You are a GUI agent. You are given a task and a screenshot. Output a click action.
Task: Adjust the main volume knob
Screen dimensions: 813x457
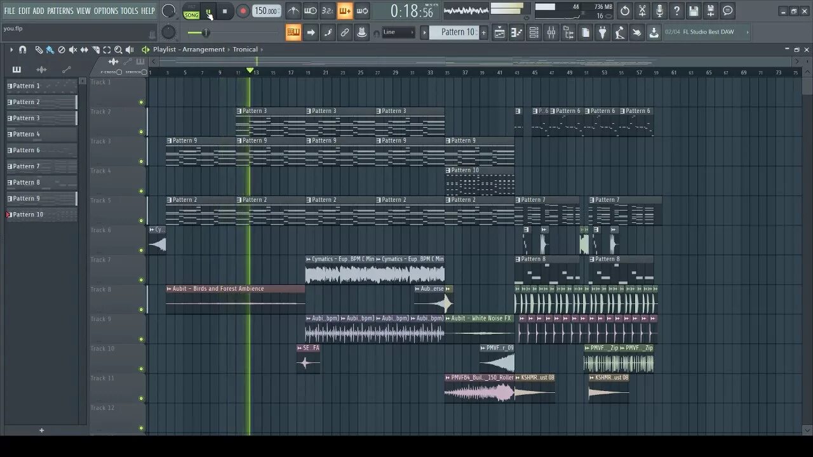(168, 11)
